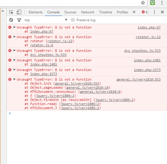Expand the rotator.js TypeError stack trace

(14, 37)
